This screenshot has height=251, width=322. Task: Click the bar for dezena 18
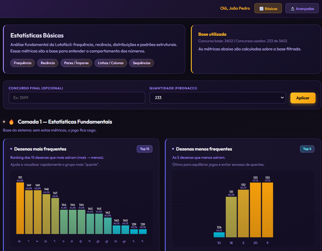[x=231, y=217]
